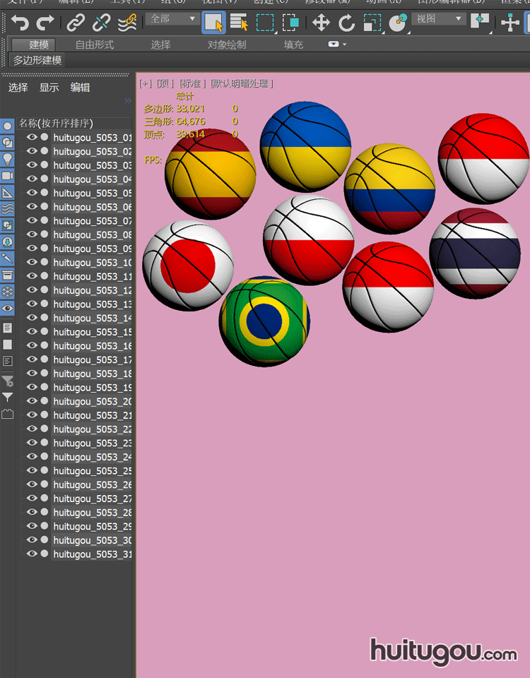Switch to the 自由形式 ribbon tab

point(95,44)
